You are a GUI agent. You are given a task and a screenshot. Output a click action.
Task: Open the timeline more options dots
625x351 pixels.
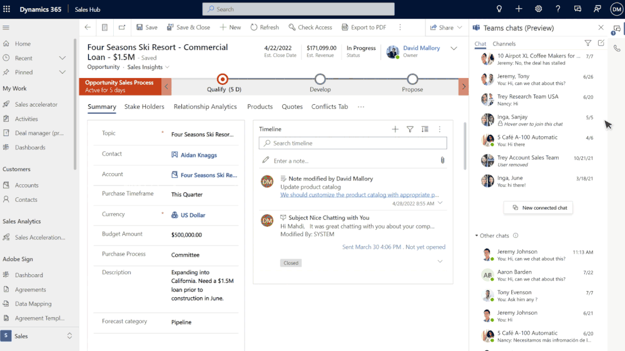point(440,129)
